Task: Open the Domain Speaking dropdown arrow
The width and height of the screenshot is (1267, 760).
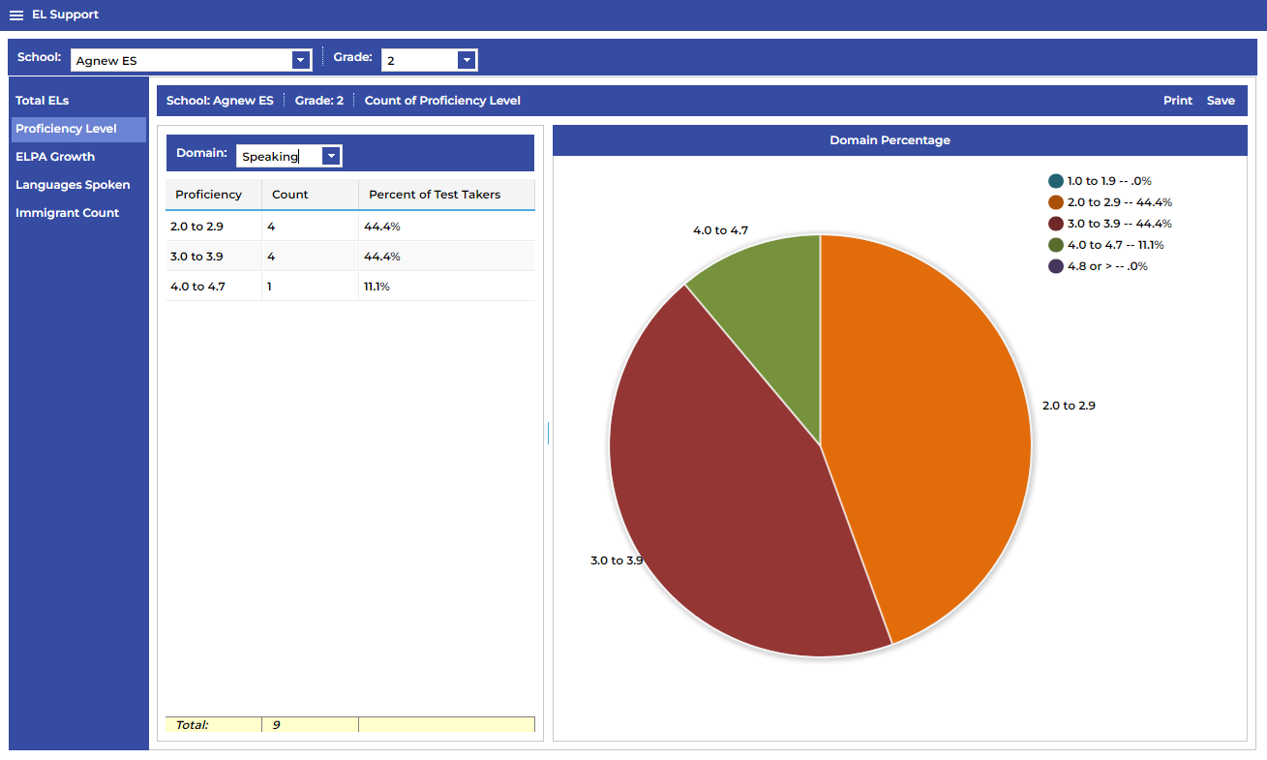Action: 331,156
